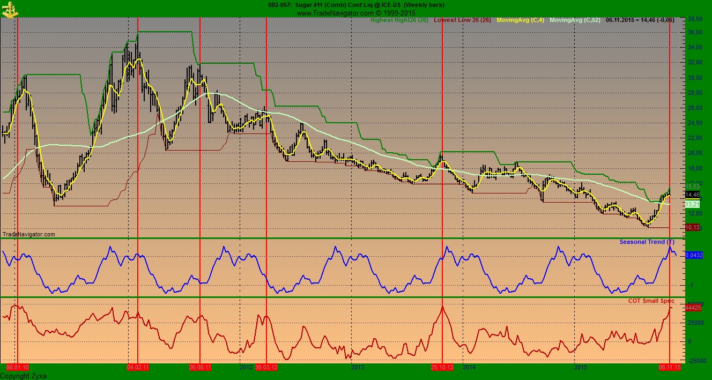This screenshot has height=380, width=712.
Task: Click the 25.10.13 date marker
Action: click(442, 368)
